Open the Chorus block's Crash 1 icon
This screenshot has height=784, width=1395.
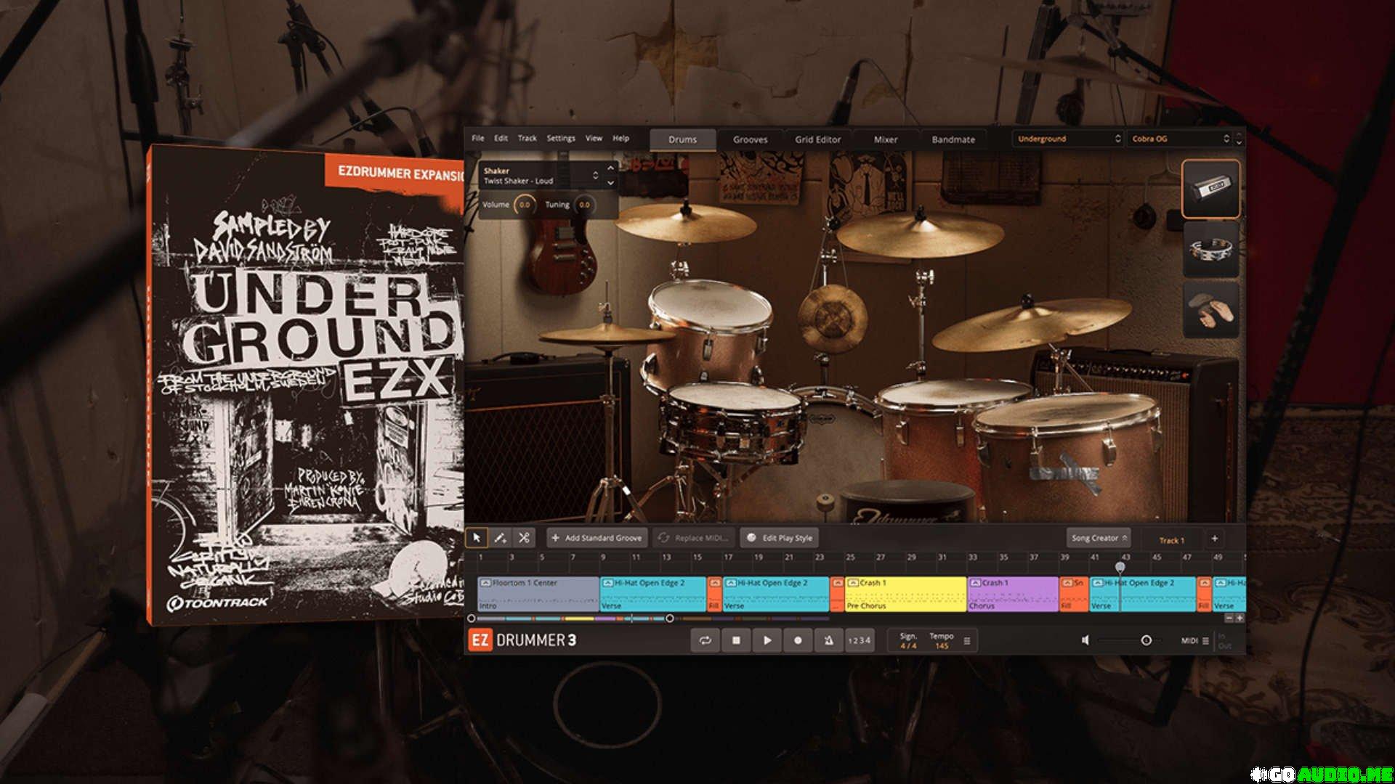tap(976, 583)
